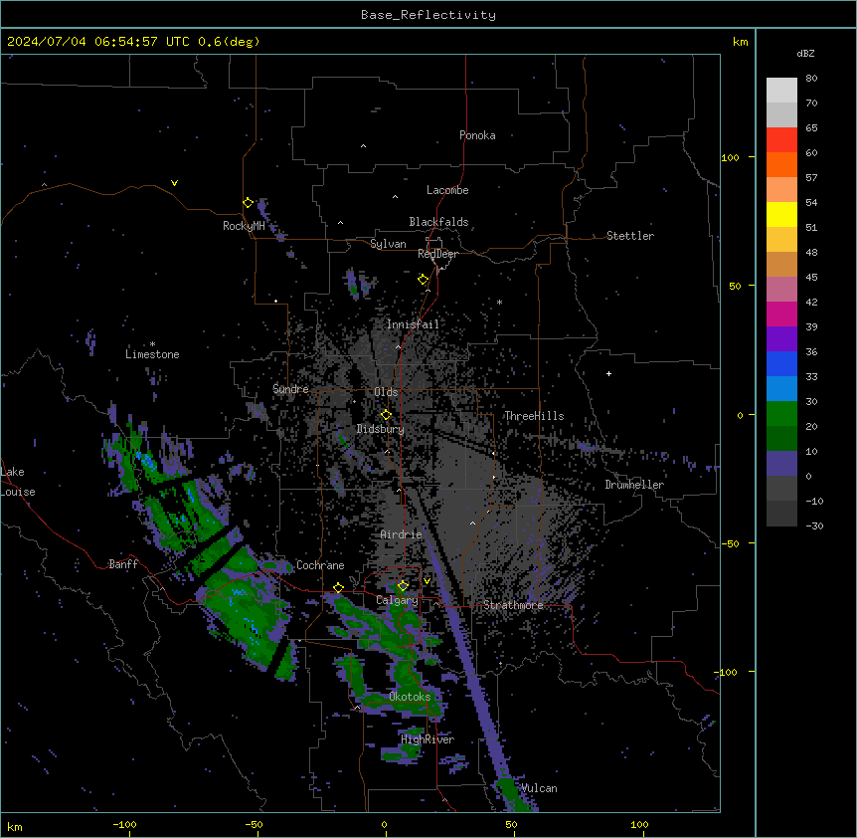857x838 pixels.
Task: Click the yellow diamond marker beside RockyMH
Action: [x=248, y=203]
